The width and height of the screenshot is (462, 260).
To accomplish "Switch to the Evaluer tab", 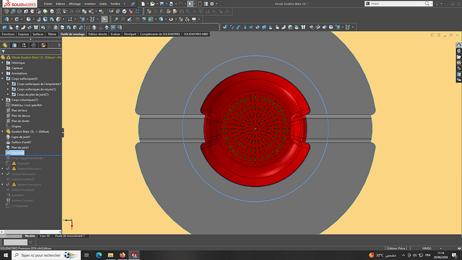I will (115, 34).
